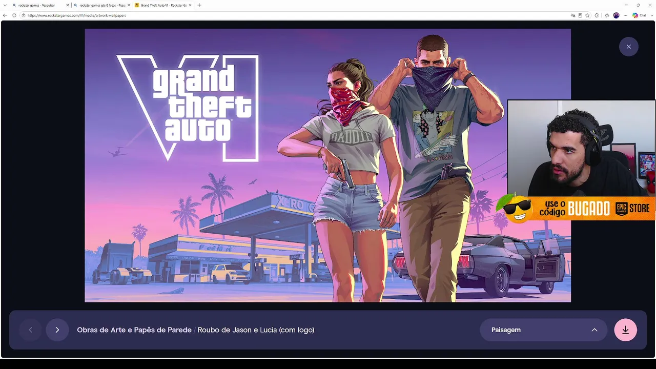The width and height of the screenshot is (656, 369).
Task: Close the artwork viewer overlay
Action: coord(629,47)
